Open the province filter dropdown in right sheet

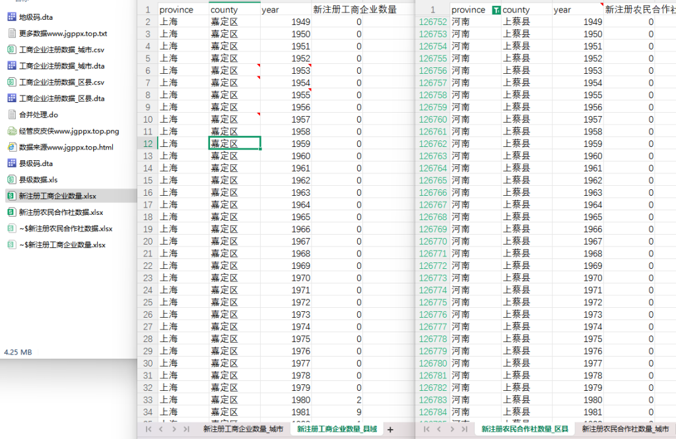[496, 10]
